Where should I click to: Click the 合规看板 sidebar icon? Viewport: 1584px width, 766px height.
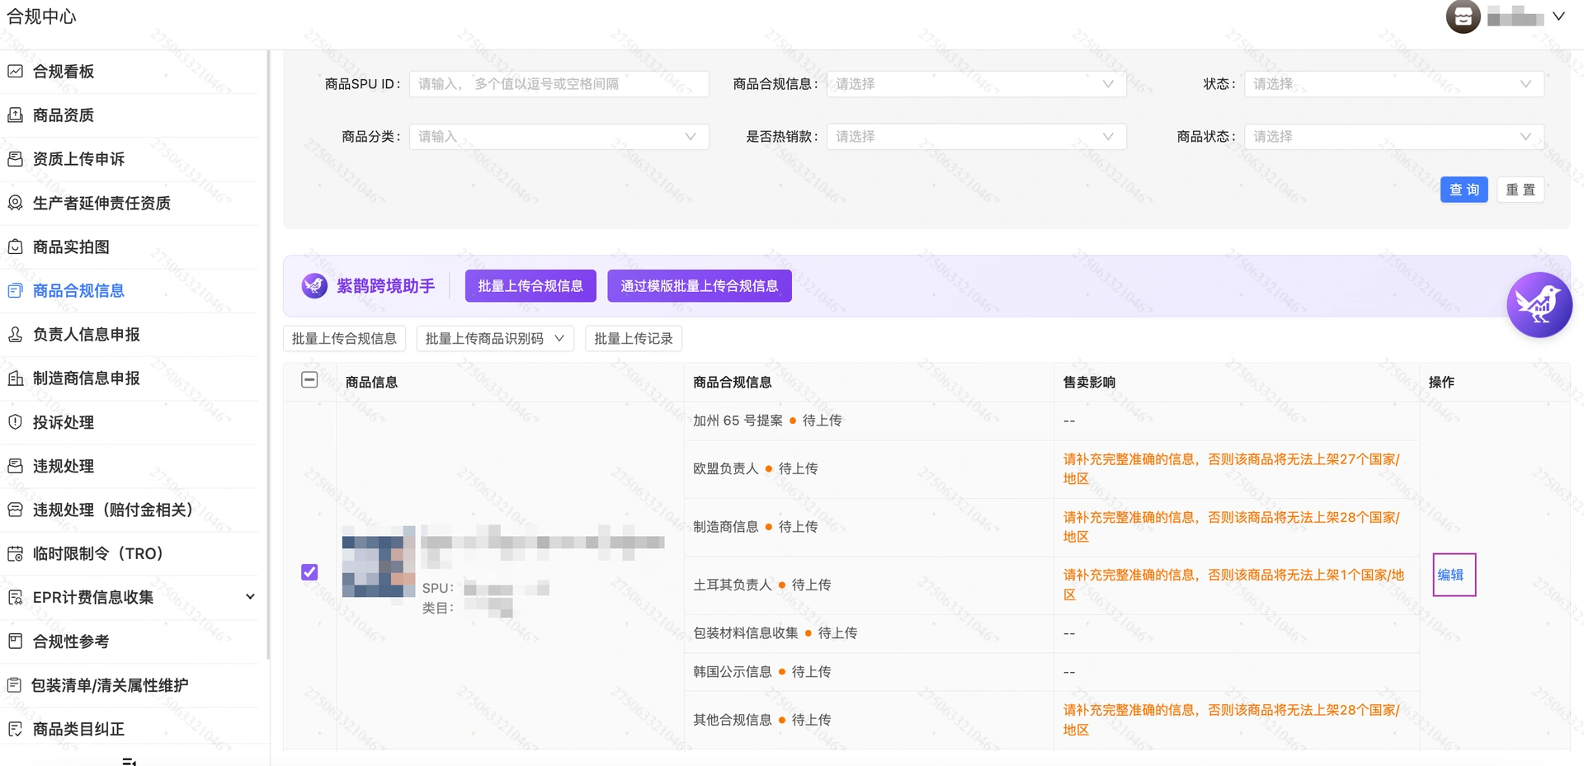point(15,71)
